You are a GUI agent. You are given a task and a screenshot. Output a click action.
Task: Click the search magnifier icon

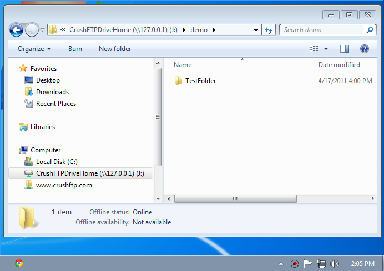tap(370, 30)
